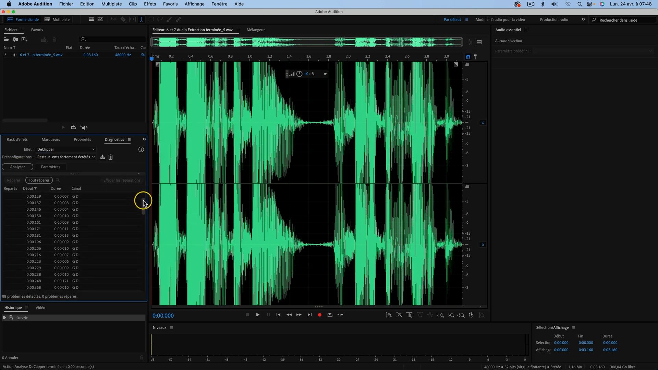Zoom out amplitude icon
This screenshot has width=658, height=370.
tap(399, 315)
